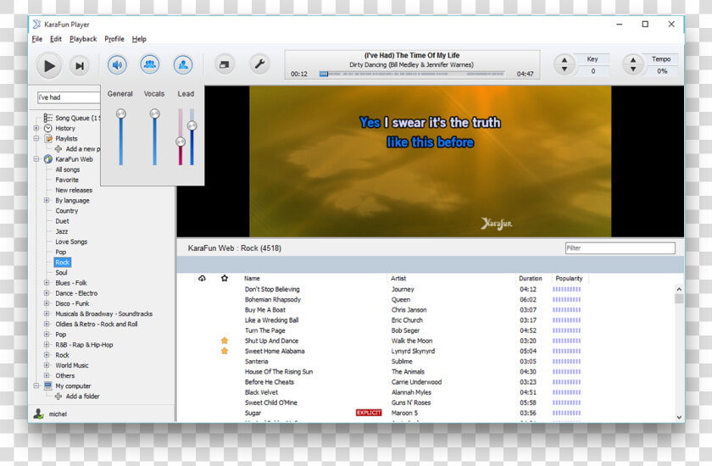The width and height of the screenshot is (712, 466).
Task: Sort by the Duration column header
Action: pos(531,278)
